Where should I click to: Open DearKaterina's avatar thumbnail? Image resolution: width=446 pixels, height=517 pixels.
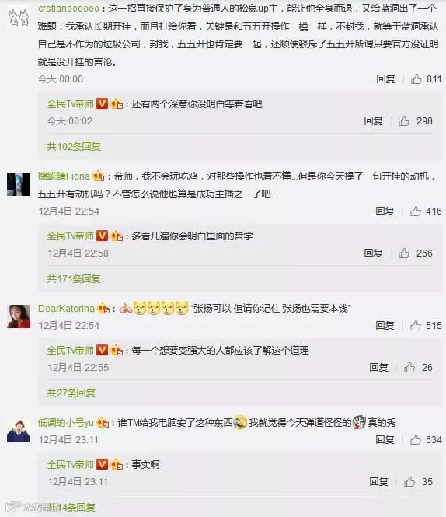click(x=19, y=316)
